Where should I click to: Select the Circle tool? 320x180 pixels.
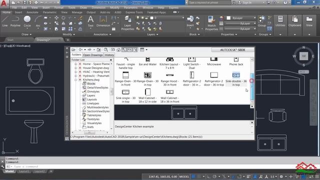click(27, 21)
